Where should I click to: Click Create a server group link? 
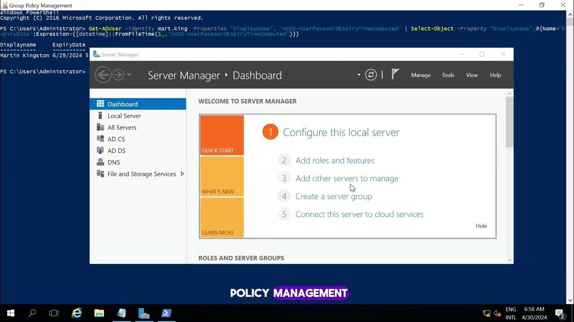[333, 196]
